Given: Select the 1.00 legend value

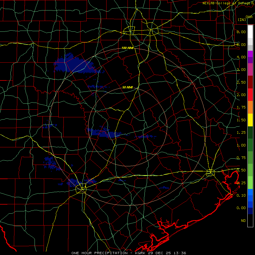Looking at the screenshot, I should click(241, 145).
